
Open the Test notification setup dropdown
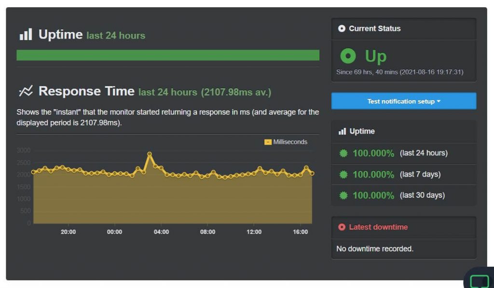(404, 101)
